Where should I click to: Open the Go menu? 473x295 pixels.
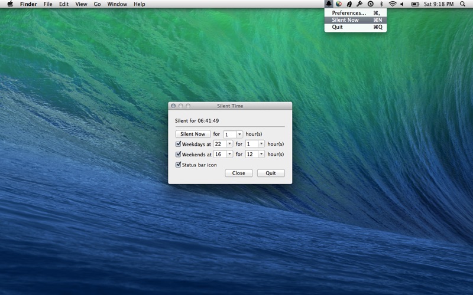(x=97, y=4)
